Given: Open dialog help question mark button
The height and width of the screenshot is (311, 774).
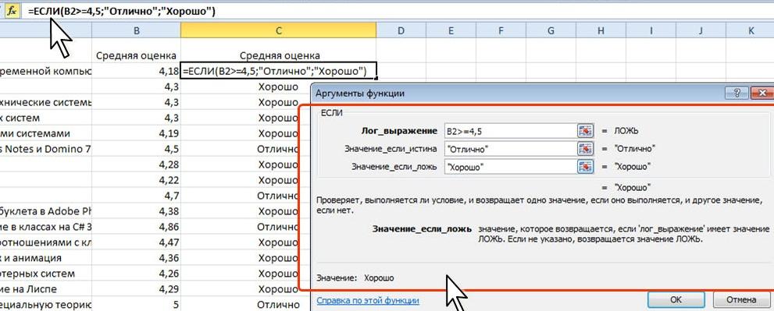Looking at the screenshot, I should [737, 94].
